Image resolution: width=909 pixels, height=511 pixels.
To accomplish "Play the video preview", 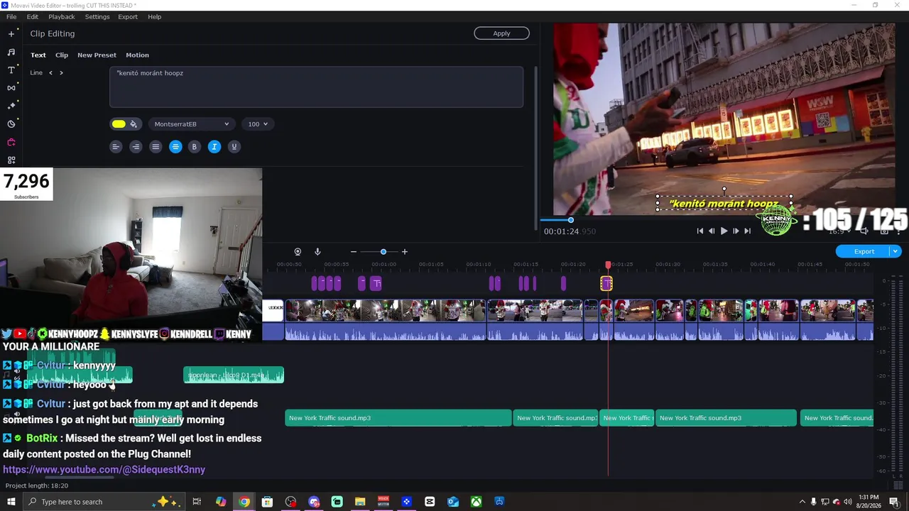I will coord(724,231).
